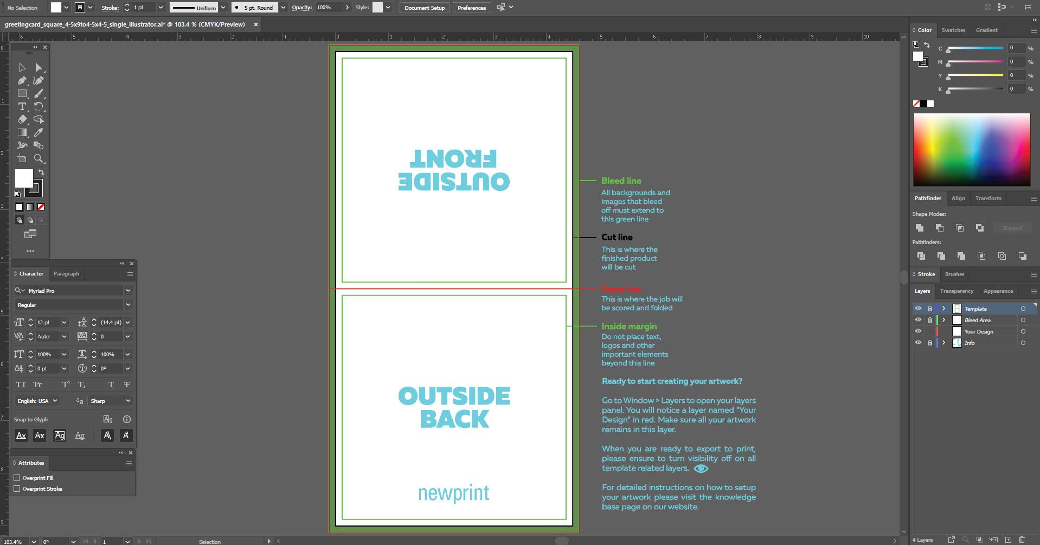Screen dimensions: 1040x545
Task: Select the Rotate tool
Action: (38, 106)
